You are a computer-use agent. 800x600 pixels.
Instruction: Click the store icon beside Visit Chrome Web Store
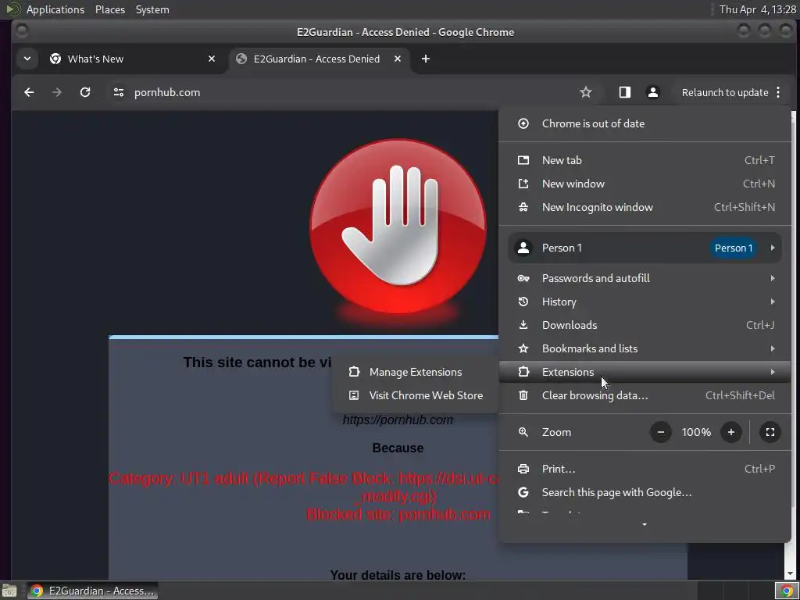point(354,395)
